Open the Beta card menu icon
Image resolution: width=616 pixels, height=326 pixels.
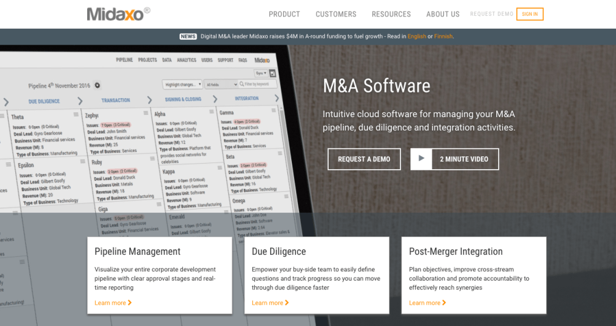click(x=280, y=153)
